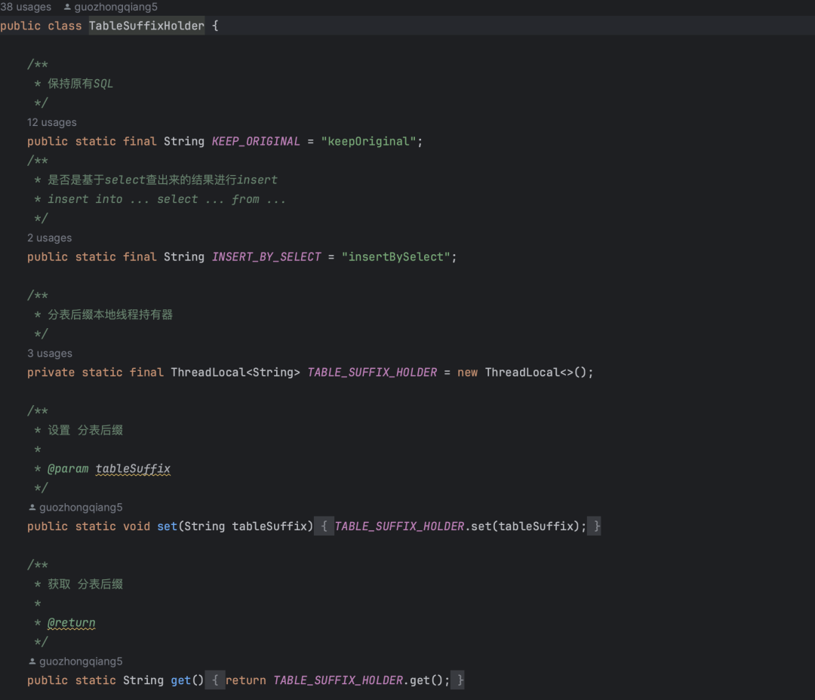Click the guozhongqiang5 author label above set method
The height and width of the screenshot is (700, 815).
coord(81,507)
